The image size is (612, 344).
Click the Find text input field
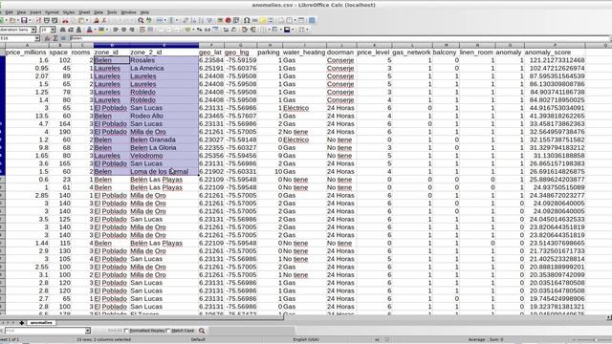45,331
